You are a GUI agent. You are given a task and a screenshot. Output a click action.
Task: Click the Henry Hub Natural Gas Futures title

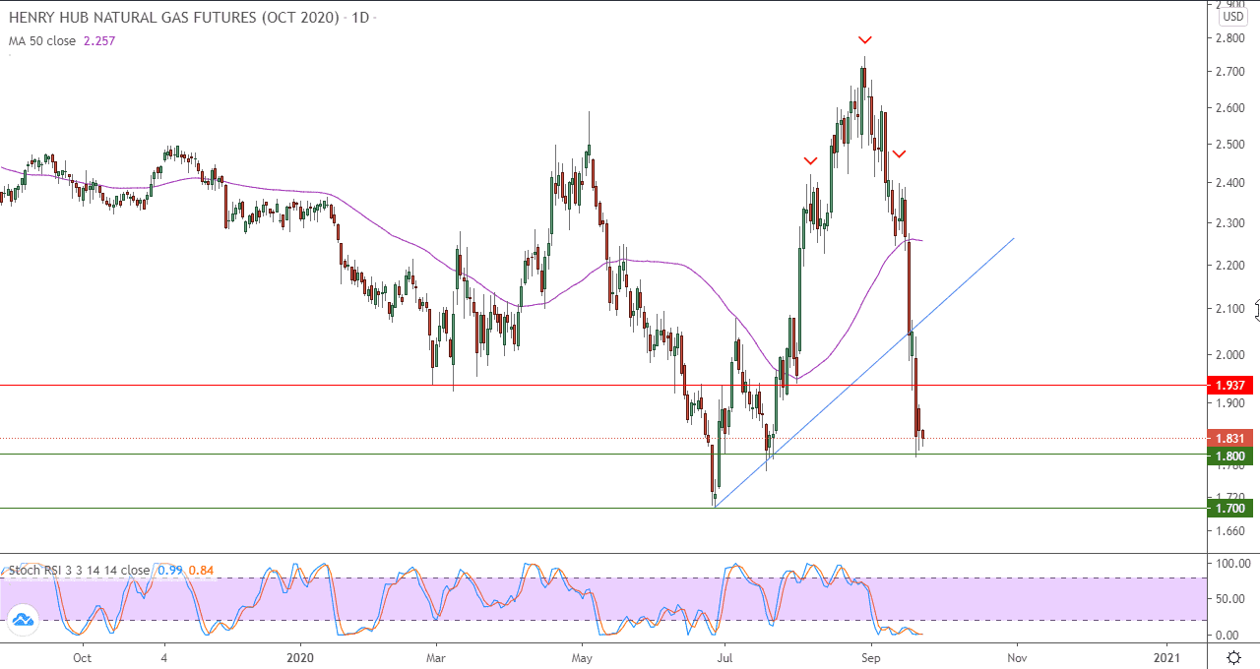(x=174, y=19)
